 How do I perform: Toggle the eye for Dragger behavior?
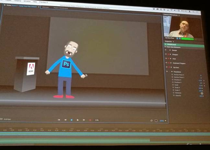coord(166,54)
